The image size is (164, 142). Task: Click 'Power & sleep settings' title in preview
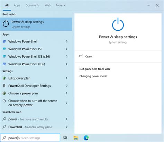[118, 37]
